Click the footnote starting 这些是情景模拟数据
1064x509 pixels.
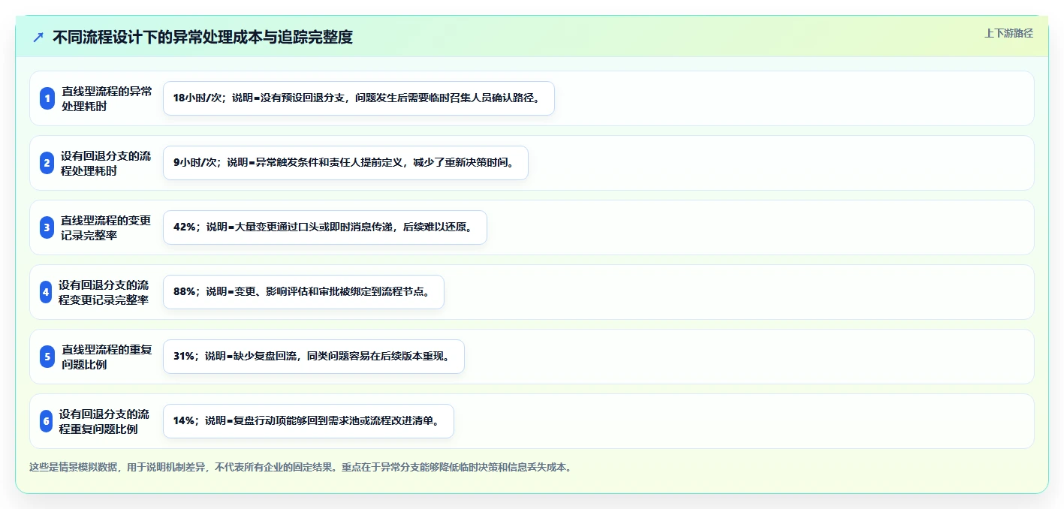click(x=302, y=467)
